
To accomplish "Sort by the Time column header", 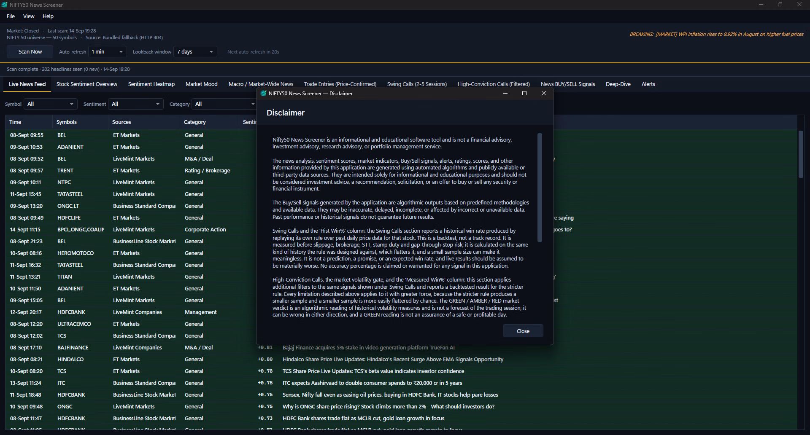I will pyautogui.click(x=29, y=122).
